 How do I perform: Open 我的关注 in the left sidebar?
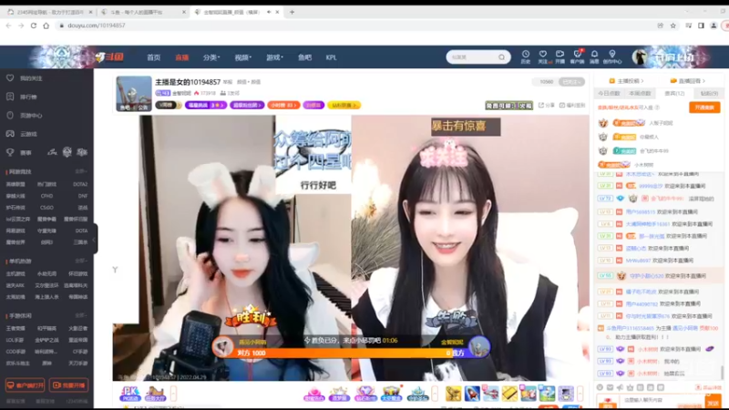pyautogui.click(x=25, y=78)
